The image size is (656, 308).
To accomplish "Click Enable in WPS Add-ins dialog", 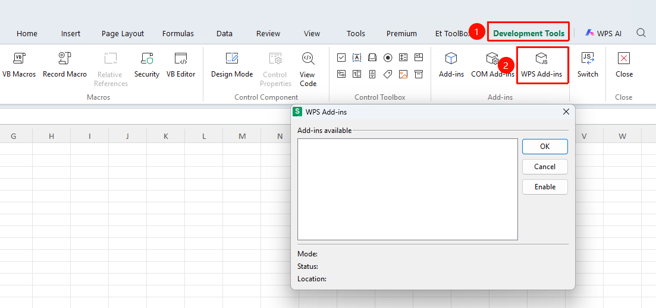I will point(545,187).
